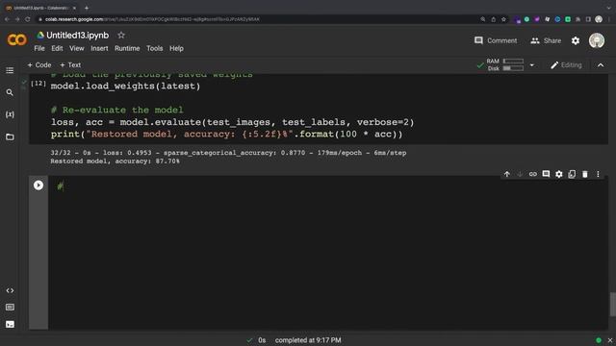This screenshot has width=616, height=346.
Task: Open the View menu
Action: pyautogui.click(x=77, y=49)
